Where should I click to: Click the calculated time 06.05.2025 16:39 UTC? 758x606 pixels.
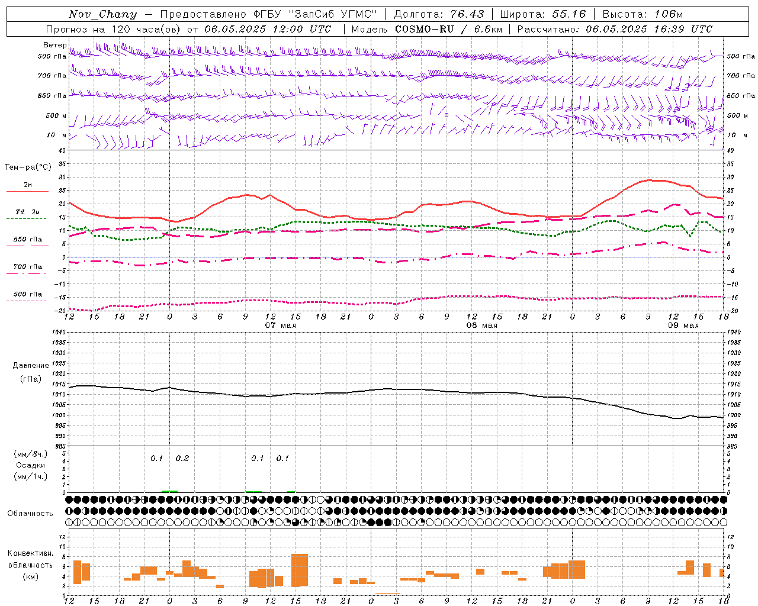pos(649,29)
